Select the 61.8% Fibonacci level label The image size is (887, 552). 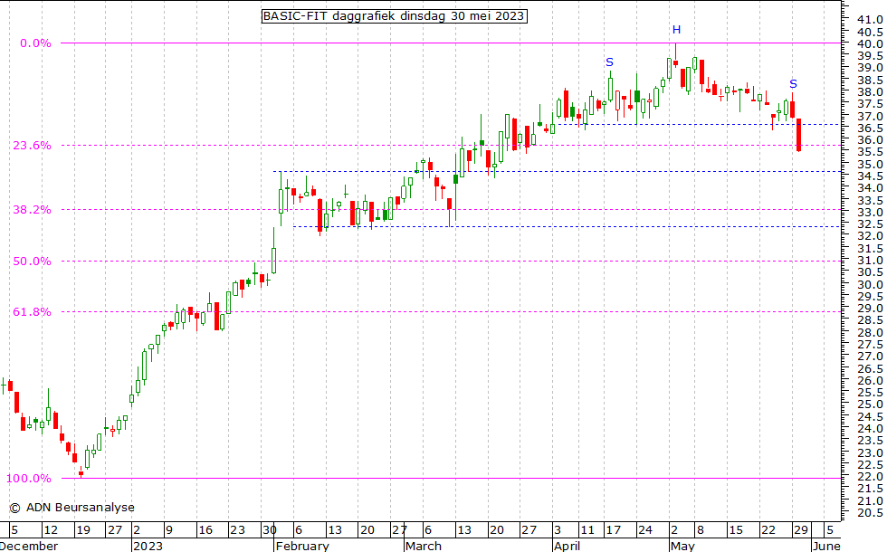pyautogui.click(x=32, y=311)
